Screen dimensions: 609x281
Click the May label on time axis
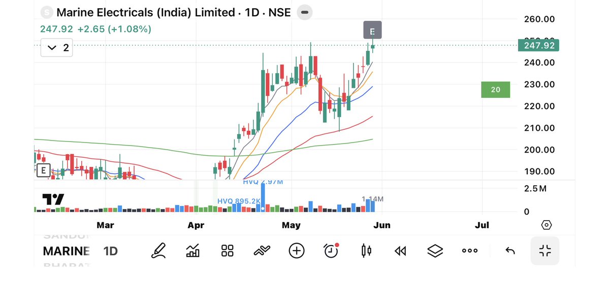(292, 225)
